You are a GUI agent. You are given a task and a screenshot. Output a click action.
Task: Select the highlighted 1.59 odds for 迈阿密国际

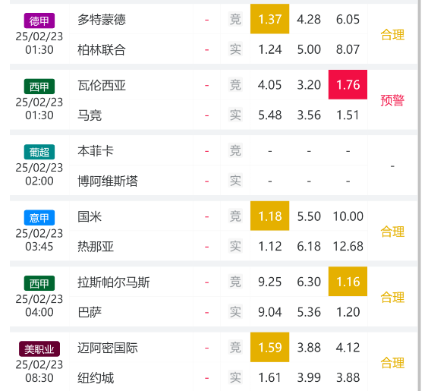269,347
